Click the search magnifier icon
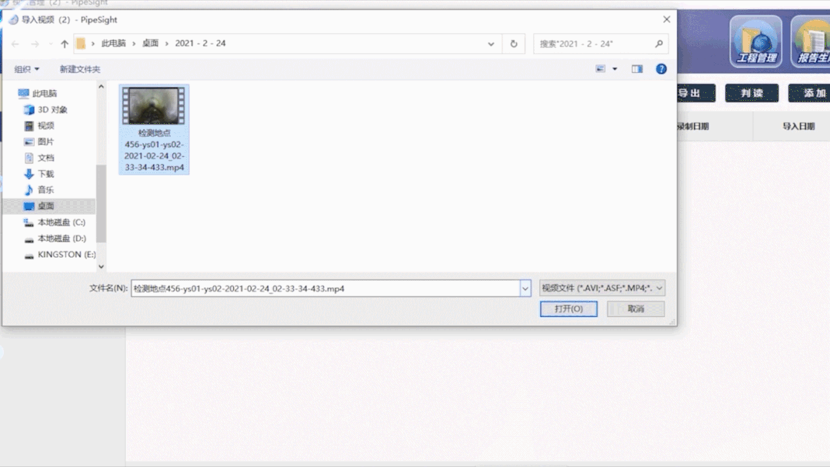The width and height of the screenshot is (830, 467). click(x=658, y=44)
